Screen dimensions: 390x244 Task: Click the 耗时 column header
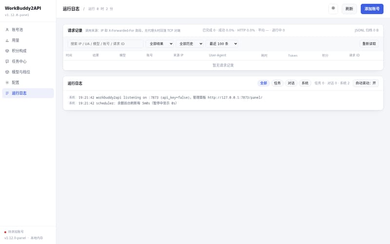point(264,56)
